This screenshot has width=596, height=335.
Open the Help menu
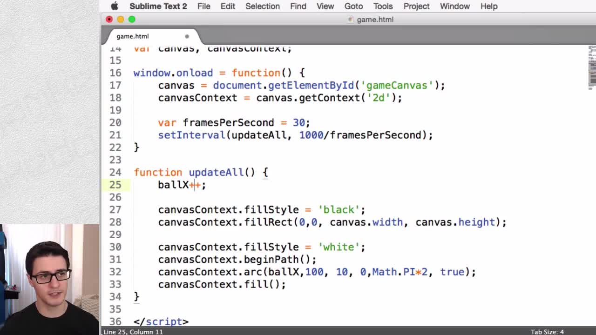(x=489, y=6)
